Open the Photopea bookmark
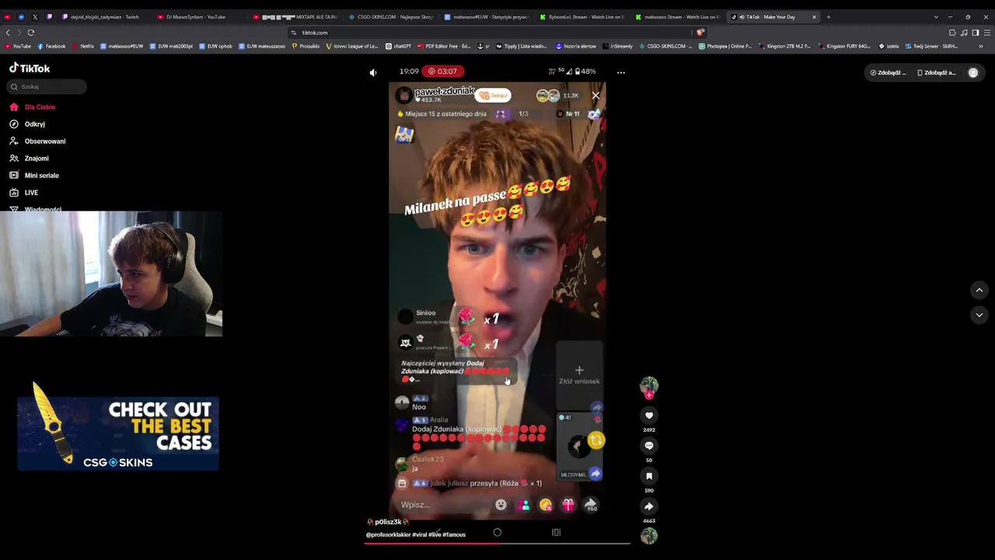This screenshot has width=995, height=560. pos(725,47)
